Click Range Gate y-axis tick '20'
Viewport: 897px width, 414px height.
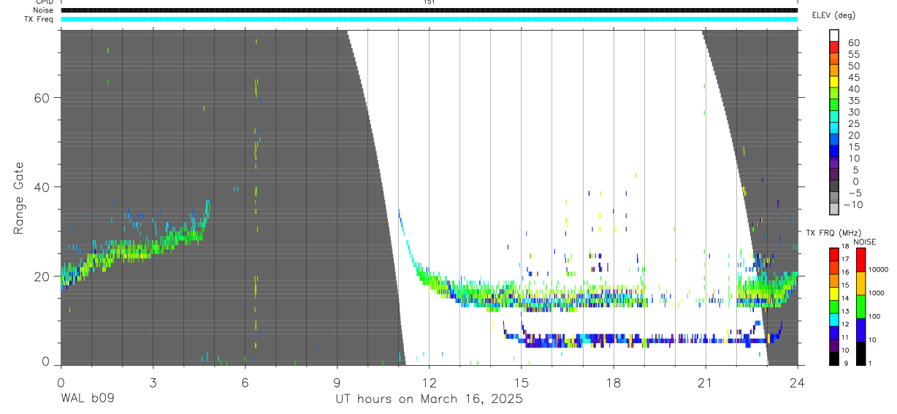[x=42, y=276]
